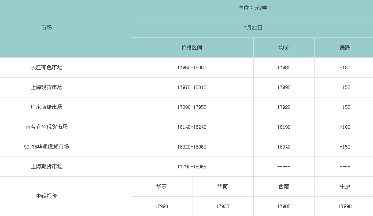This screenshot has width=373, height=216.
Task: Click the 华东 region cell
Action: tap(161, 186)
